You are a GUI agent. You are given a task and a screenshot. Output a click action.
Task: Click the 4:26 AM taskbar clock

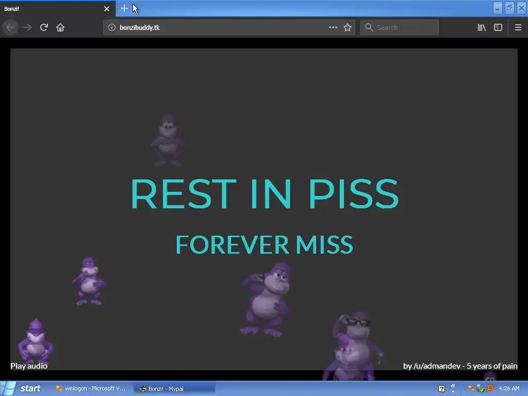click(509, 389)
